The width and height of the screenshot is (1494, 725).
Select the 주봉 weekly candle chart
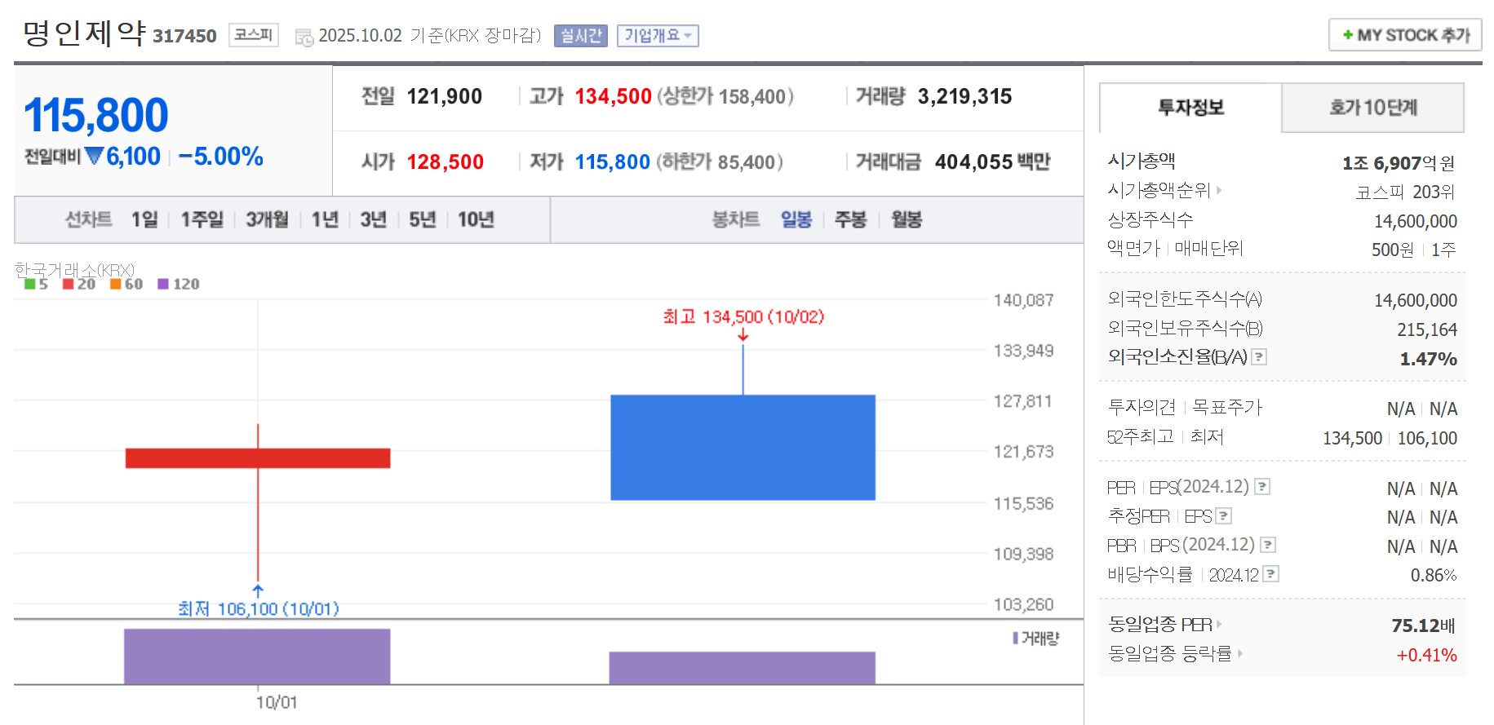pyautogui.click(x=850, y=219)
